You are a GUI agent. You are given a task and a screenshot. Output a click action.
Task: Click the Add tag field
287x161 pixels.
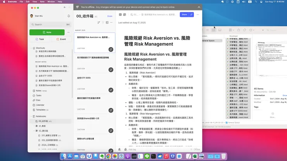pos(132,149)
